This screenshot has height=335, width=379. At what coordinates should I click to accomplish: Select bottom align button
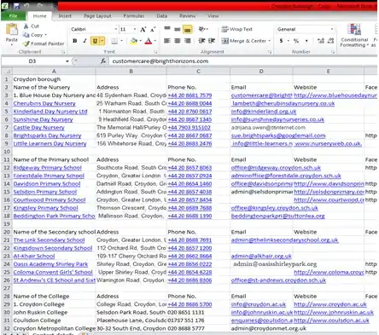pyautogui.click(x=188, y=29)
